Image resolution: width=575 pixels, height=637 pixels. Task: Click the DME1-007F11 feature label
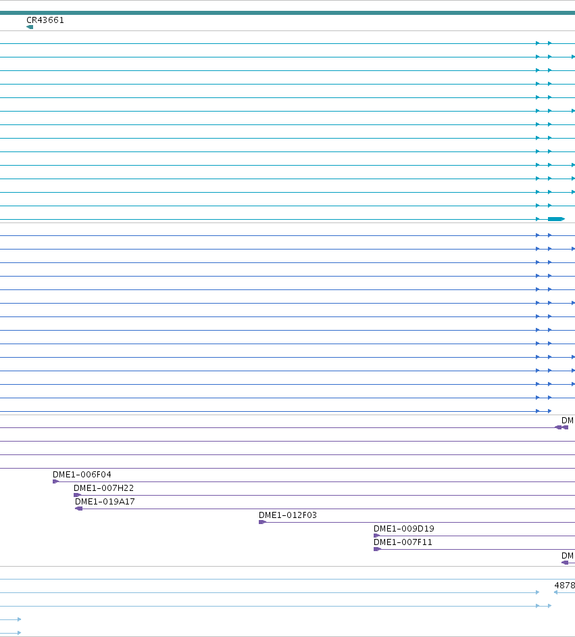(x=403, y=542)
